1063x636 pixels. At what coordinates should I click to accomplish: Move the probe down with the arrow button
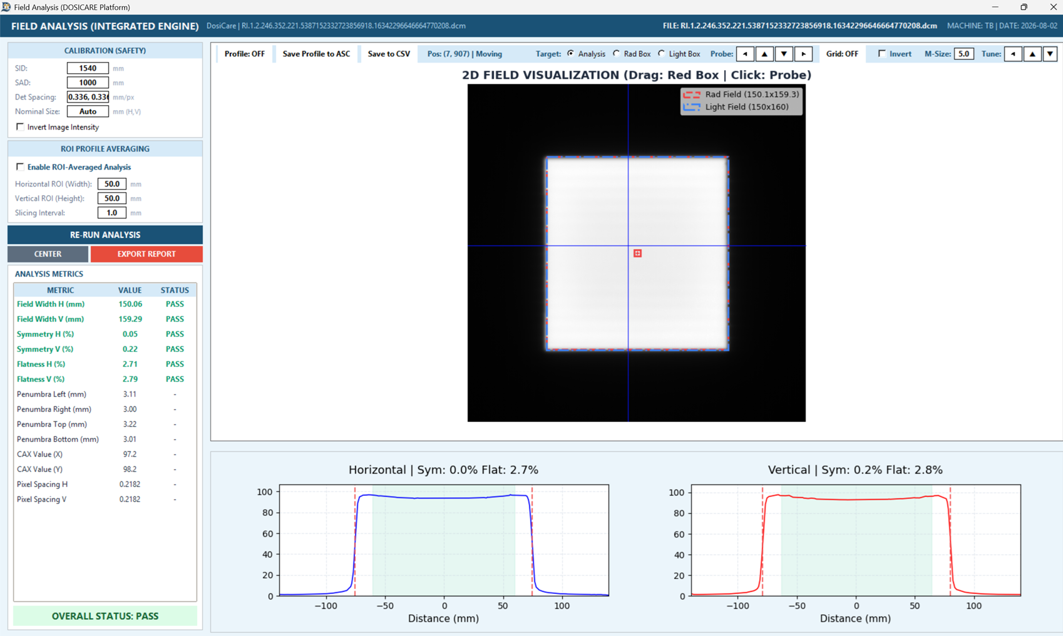pos(784,54)
